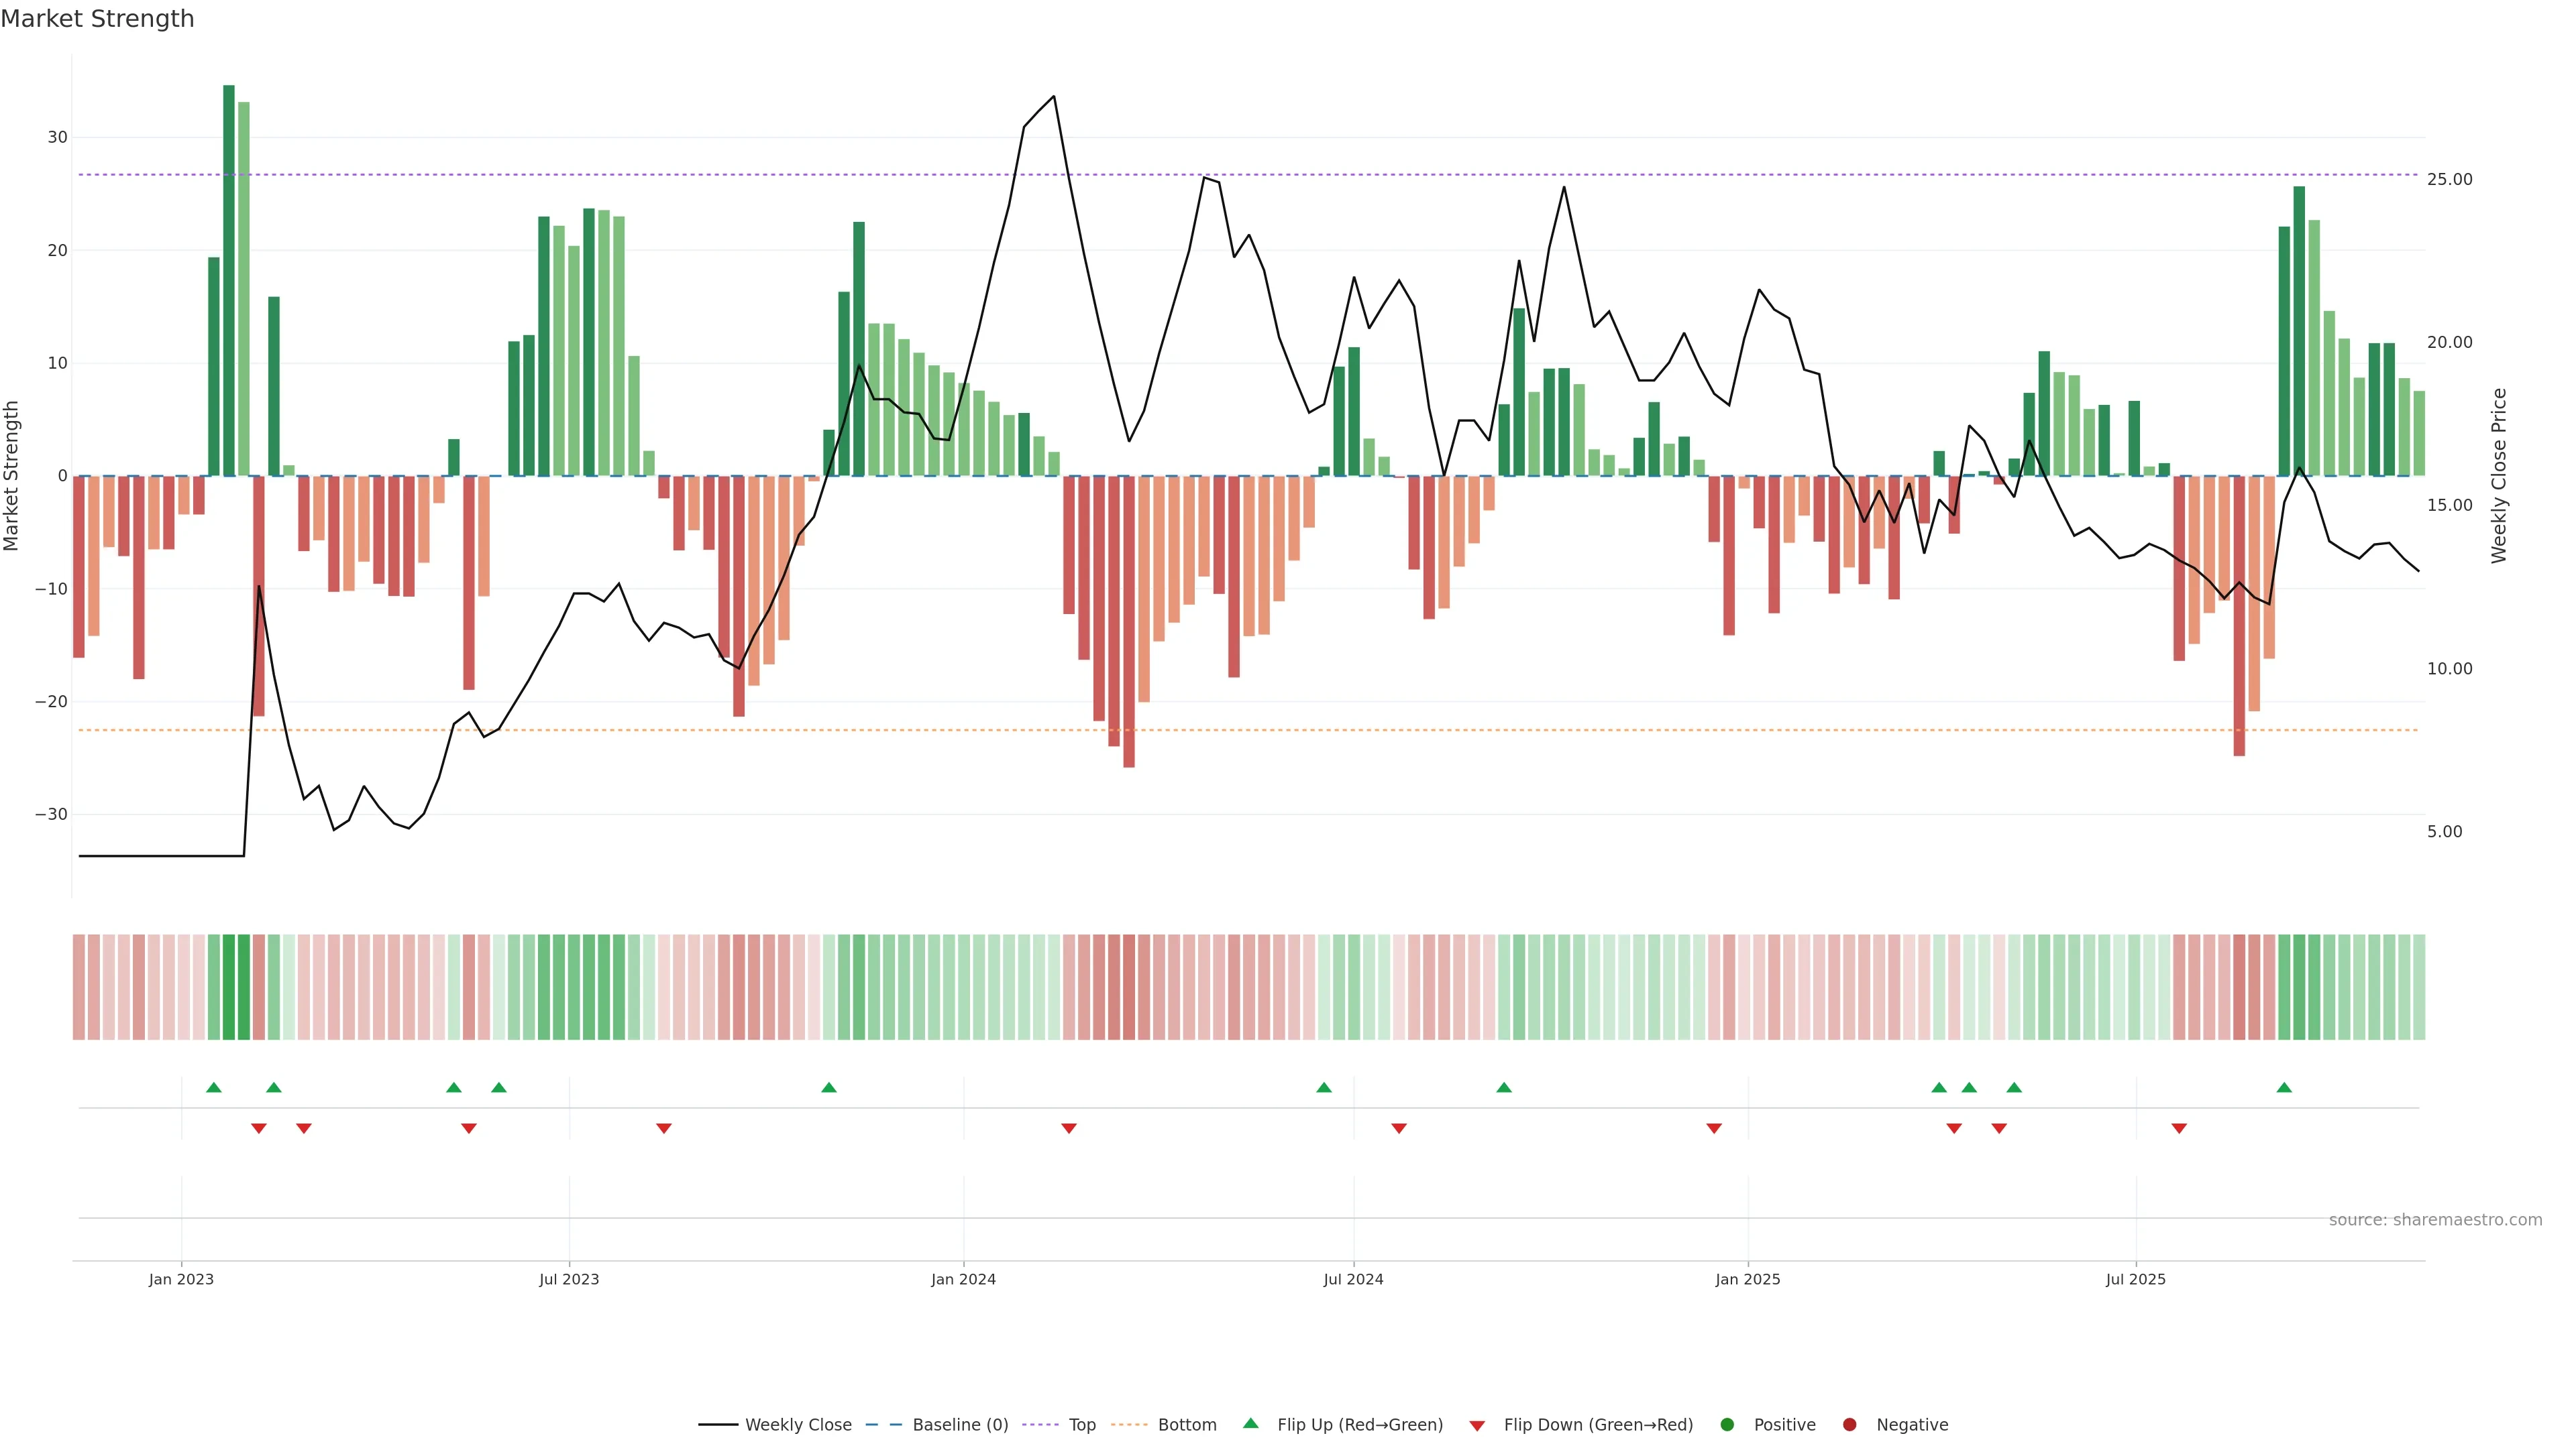Click the Flip Up green triangle legend icon

pos(1250,1424)
